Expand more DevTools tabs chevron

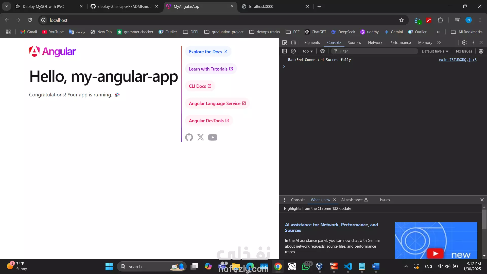[439, 43]
